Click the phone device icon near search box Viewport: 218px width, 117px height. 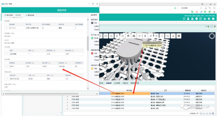pyautogui.click(x=206, y=8)
